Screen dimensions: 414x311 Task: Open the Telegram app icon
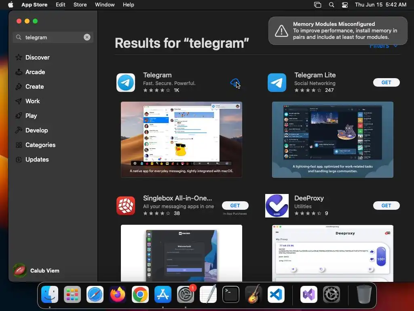pos(126,83)
